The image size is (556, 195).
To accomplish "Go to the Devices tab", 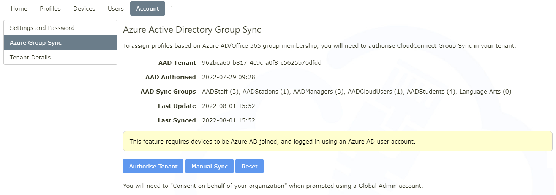I will pos(84,9).
